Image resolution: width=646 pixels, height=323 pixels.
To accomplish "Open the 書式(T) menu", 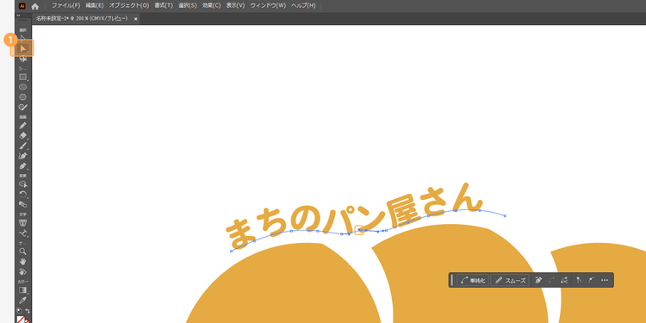I will pos(164,6).
